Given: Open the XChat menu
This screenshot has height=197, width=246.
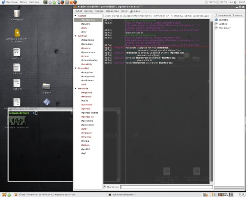Looking at the screenshot, I should 79,11.
